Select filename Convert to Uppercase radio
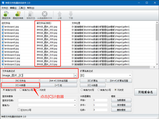This screenshot has height=119, width=159. coord(4,90)
